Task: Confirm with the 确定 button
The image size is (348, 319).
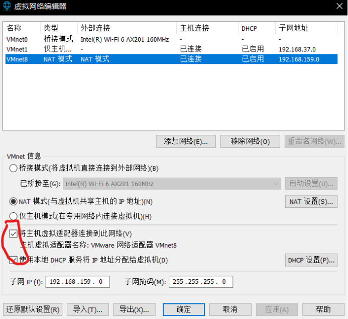Action: [x=184, y=309]
